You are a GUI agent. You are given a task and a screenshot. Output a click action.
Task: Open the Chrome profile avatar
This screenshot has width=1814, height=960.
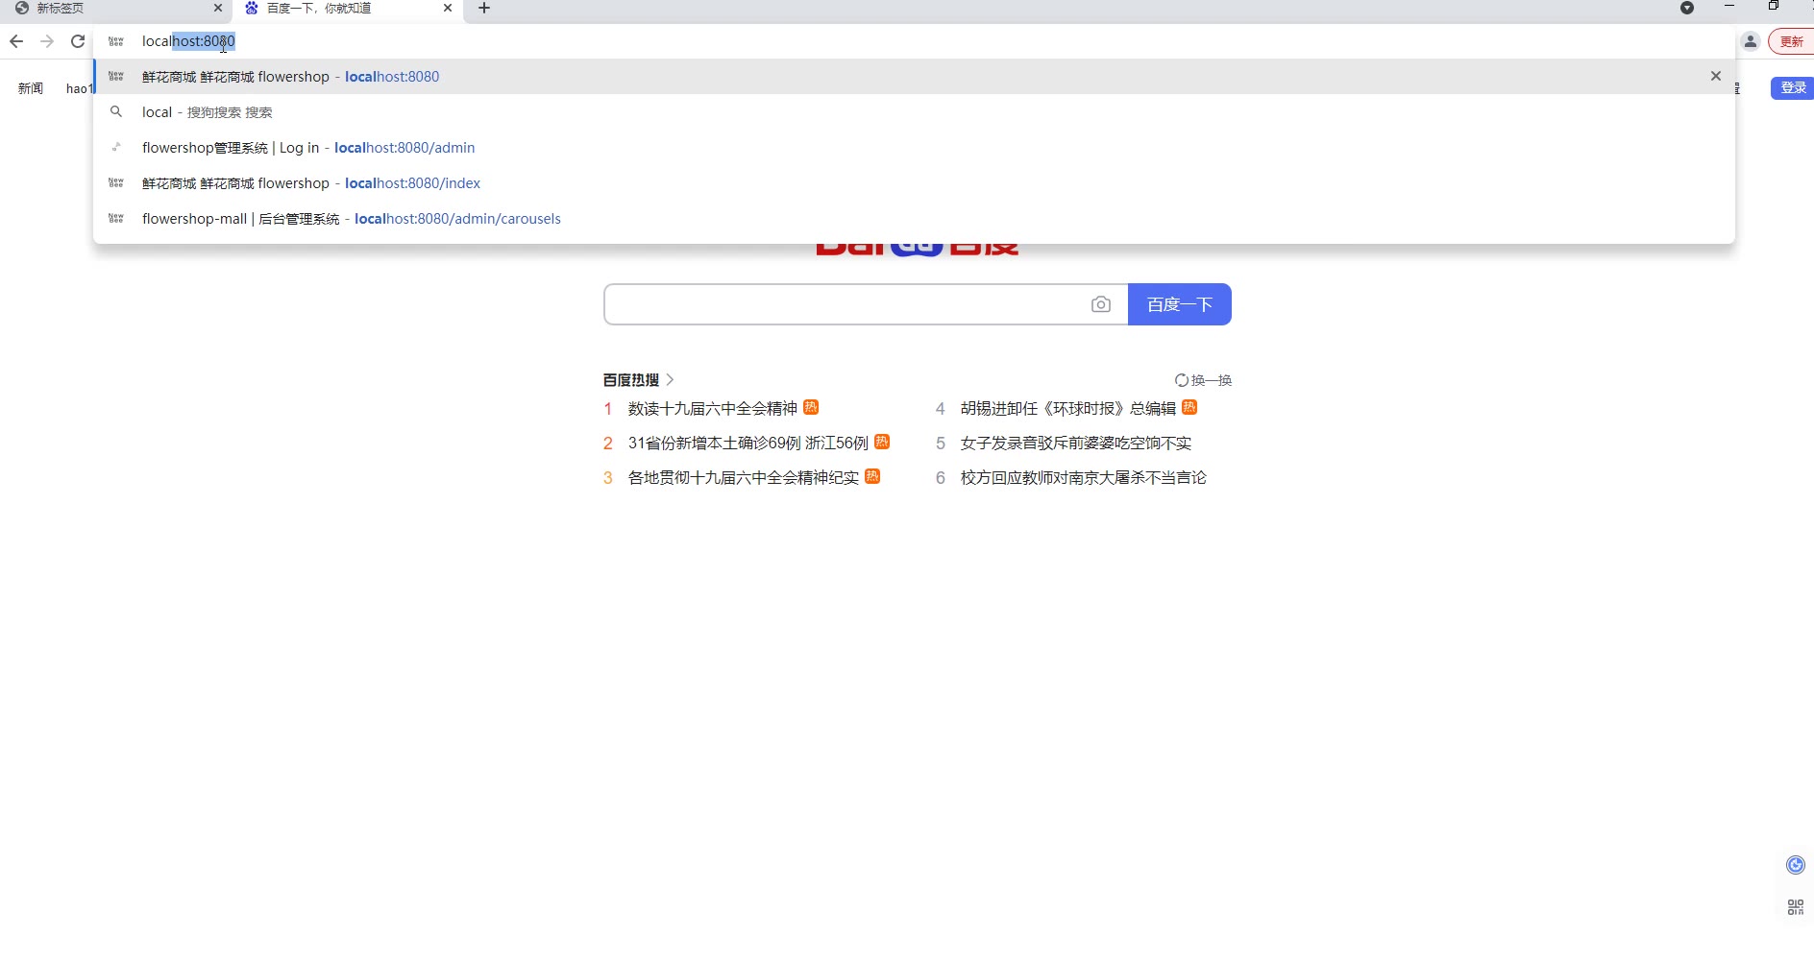(1751, 41)
